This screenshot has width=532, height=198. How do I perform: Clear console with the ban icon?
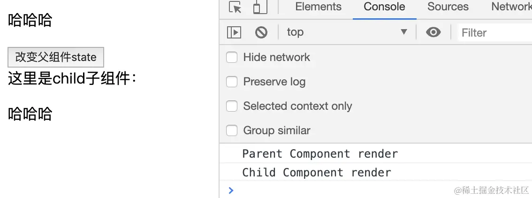(261, 32)
